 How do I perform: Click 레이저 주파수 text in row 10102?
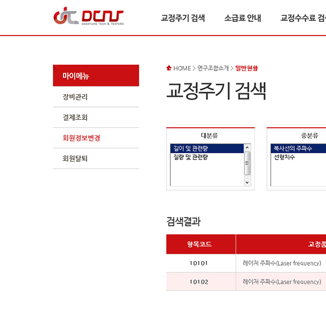click(x=282, y=282)
